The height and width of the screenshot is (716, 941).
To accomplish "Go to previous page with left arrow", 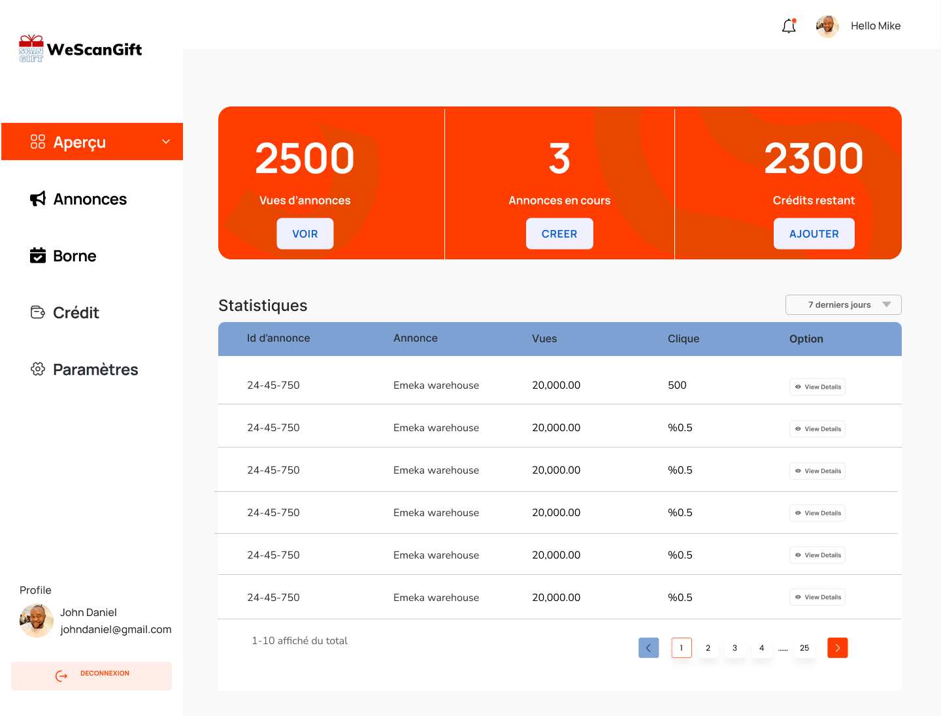I will pos(648,648).
